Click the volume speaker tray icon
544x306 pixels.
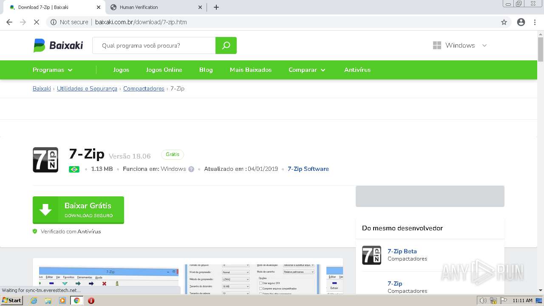point(483,300)
